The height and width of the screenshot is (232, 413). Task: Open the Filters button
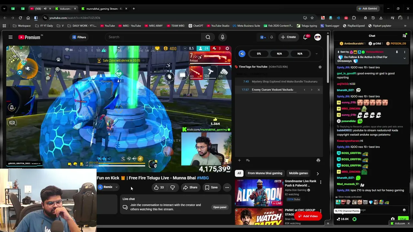click(x=79, y=37)
